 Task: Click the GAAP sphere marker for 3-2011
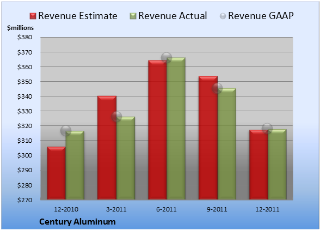pyautogui.click(x=116, y=117)
